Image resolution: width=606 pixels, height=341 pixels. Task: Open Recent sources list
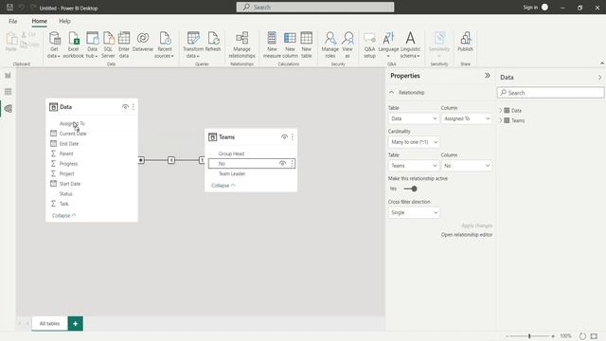coord(164,45)
